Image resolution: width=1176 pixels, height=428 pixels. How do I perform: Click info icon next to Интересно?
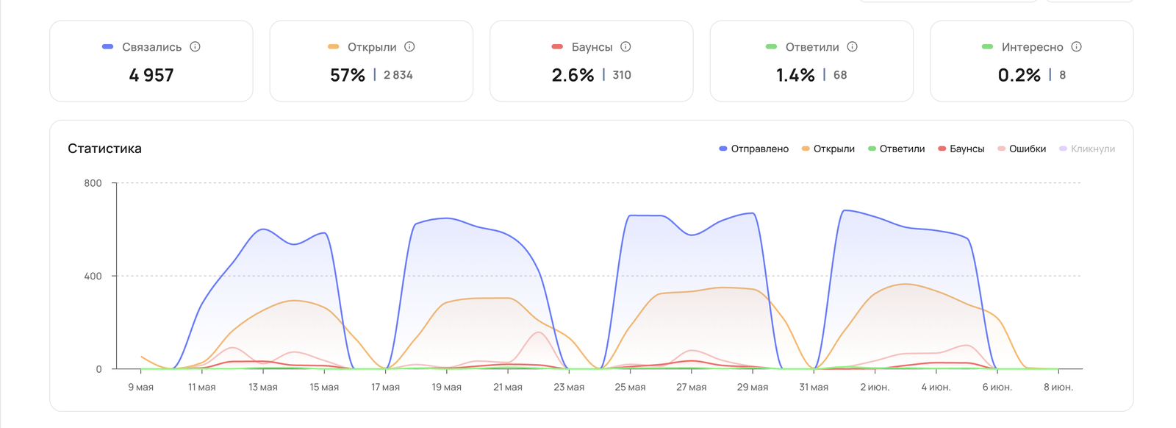coord(1076,46)
